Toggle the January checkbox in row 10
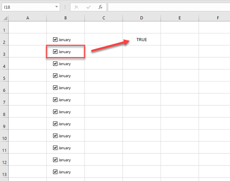 click(x=55, y=136)
